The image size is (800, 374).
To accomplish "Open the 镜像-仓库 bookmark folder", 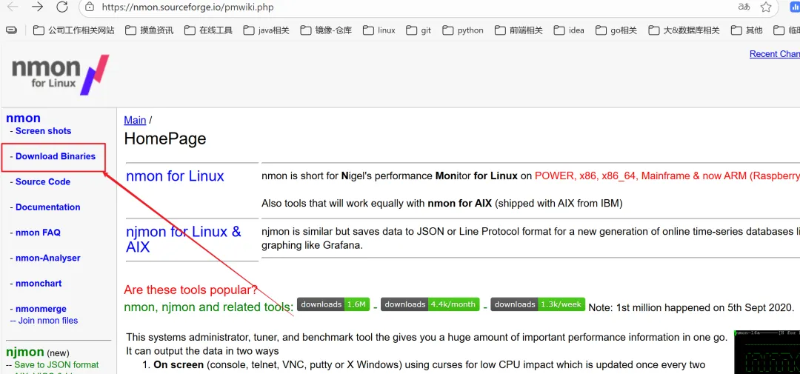I will tap(327, 30).
